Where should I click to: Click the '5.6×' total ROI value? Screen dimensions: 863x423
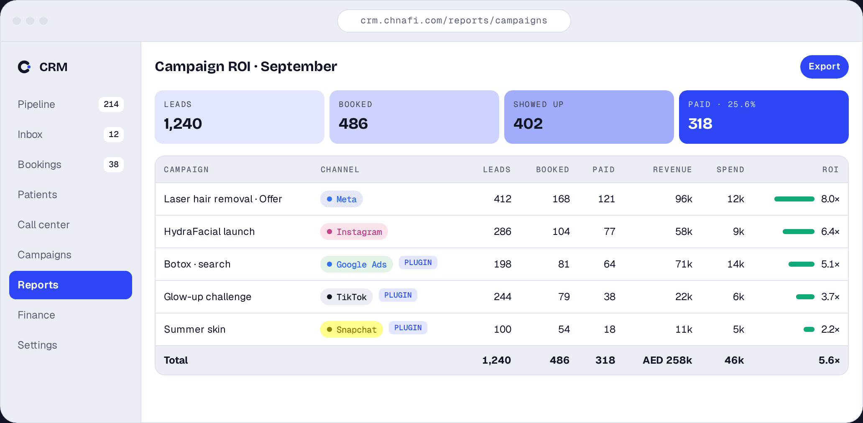(829, 360)
